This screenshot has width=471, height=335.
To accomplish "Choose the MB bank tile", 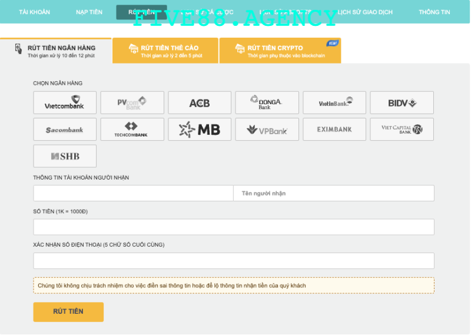I will 200,130.
